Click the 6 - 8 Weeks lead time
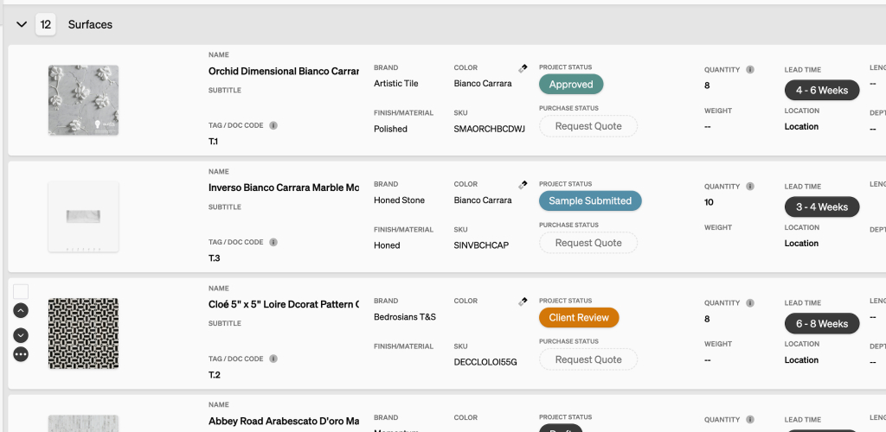886x432 pixels. pyautogui.click(x=822, y=324)
